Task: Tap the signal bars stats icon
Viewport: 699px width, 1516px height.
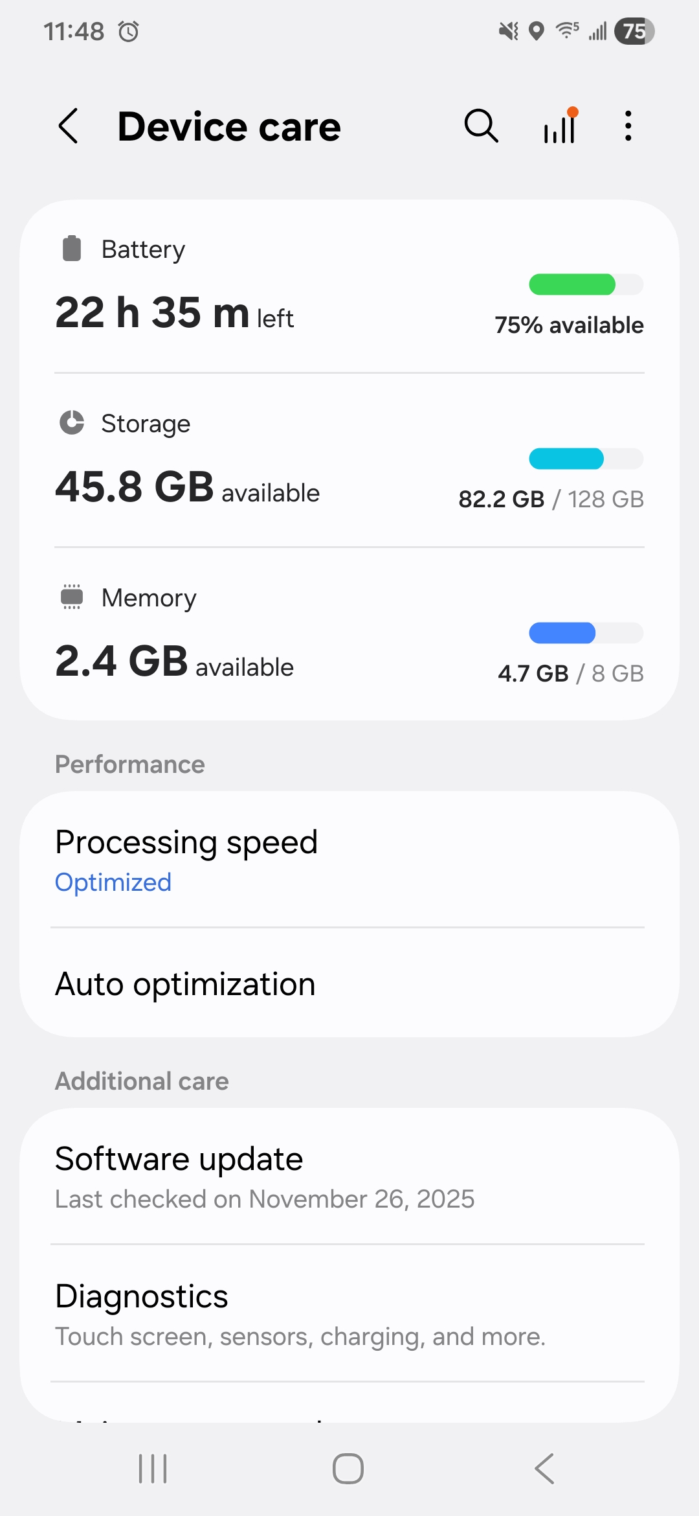Action: (x=560, y=126)
